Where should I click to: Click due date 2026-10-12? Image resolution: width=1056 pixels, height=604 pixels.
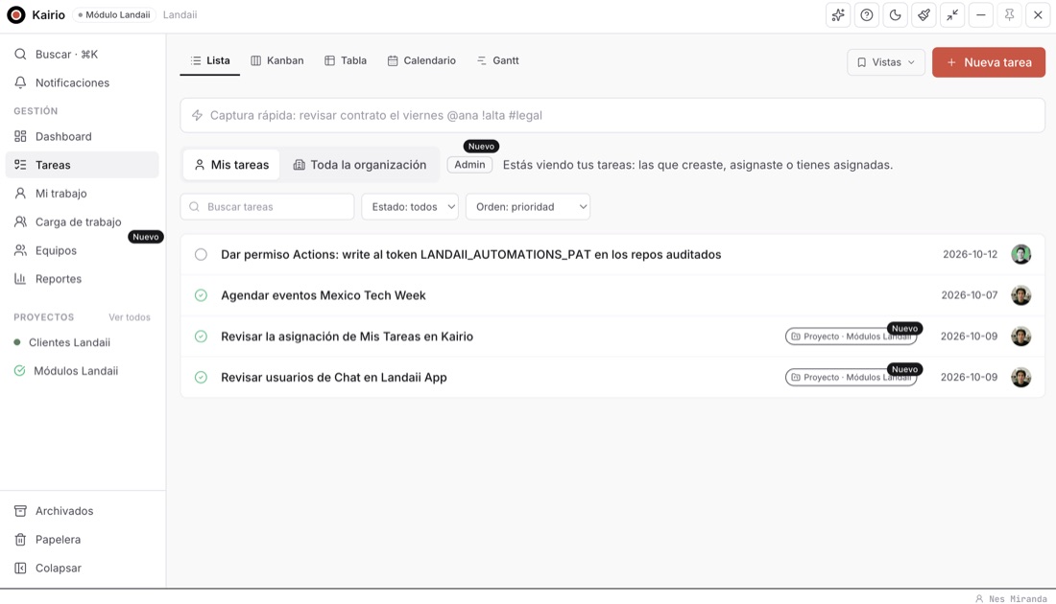tap(970, 254)
